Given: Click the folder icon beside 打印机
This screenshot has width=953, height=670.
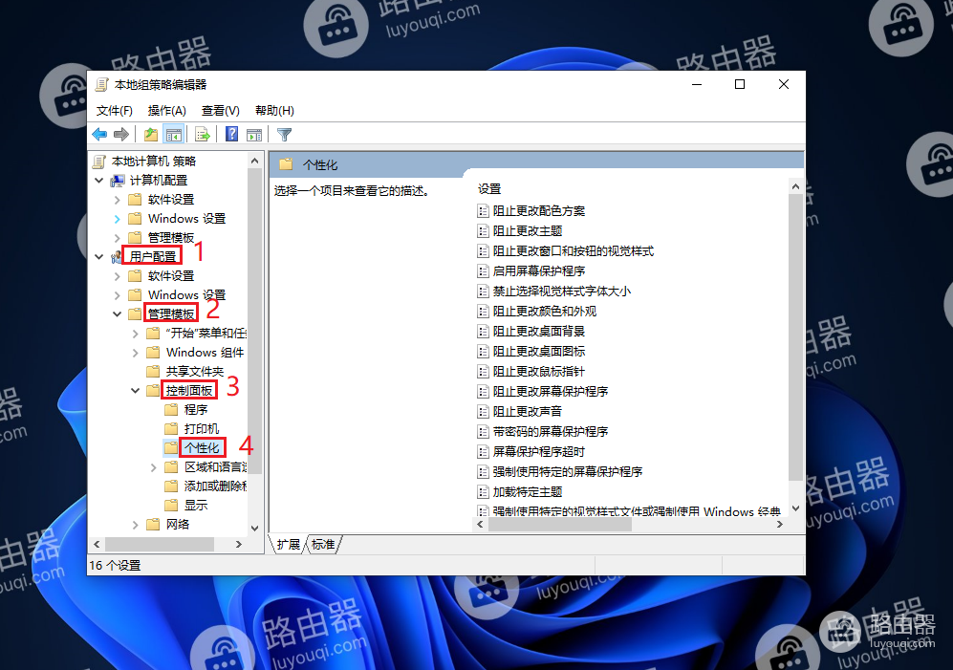Looking at the screenshot, I should pyautogui.click(x=171, y=429).
